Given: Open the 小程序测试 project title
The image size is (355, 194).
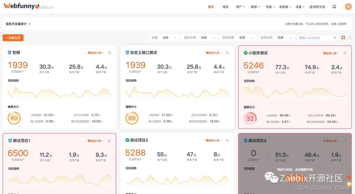Looking at the screenshot, I should click(x=258, y=53).
